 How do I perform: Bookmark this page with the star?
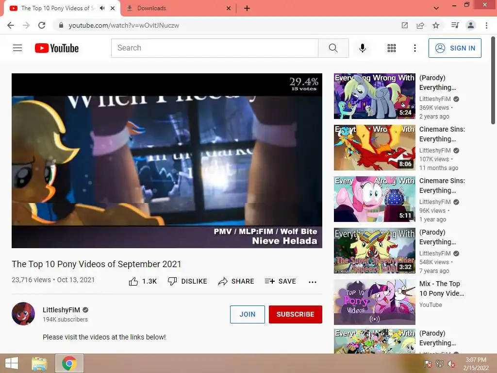tap(436, 25)
